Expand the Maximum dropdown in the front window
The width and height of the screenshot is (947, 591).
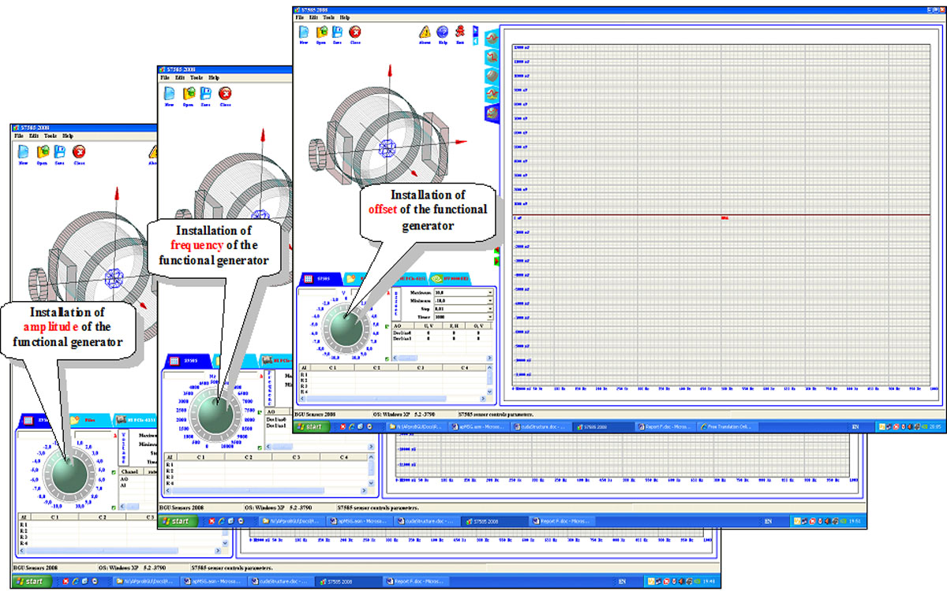click(x=490, y=292)
